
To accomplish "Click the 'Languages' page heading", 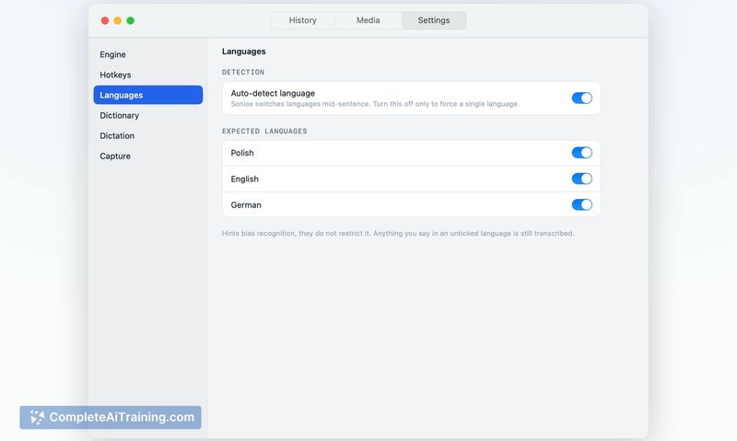I will (x=243, y=52).
